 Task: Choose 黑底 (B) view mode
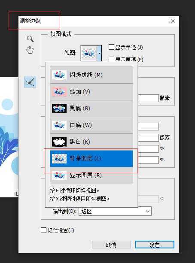pos(91,109)
